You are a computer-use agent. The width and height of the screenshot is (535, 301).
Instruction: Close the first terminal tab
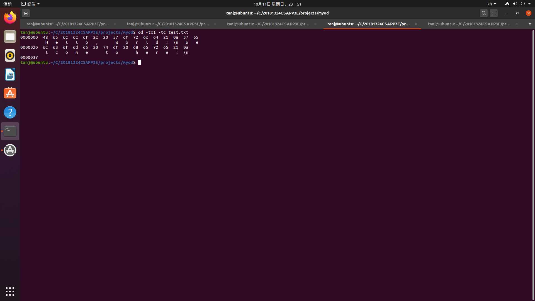(115, 24)
